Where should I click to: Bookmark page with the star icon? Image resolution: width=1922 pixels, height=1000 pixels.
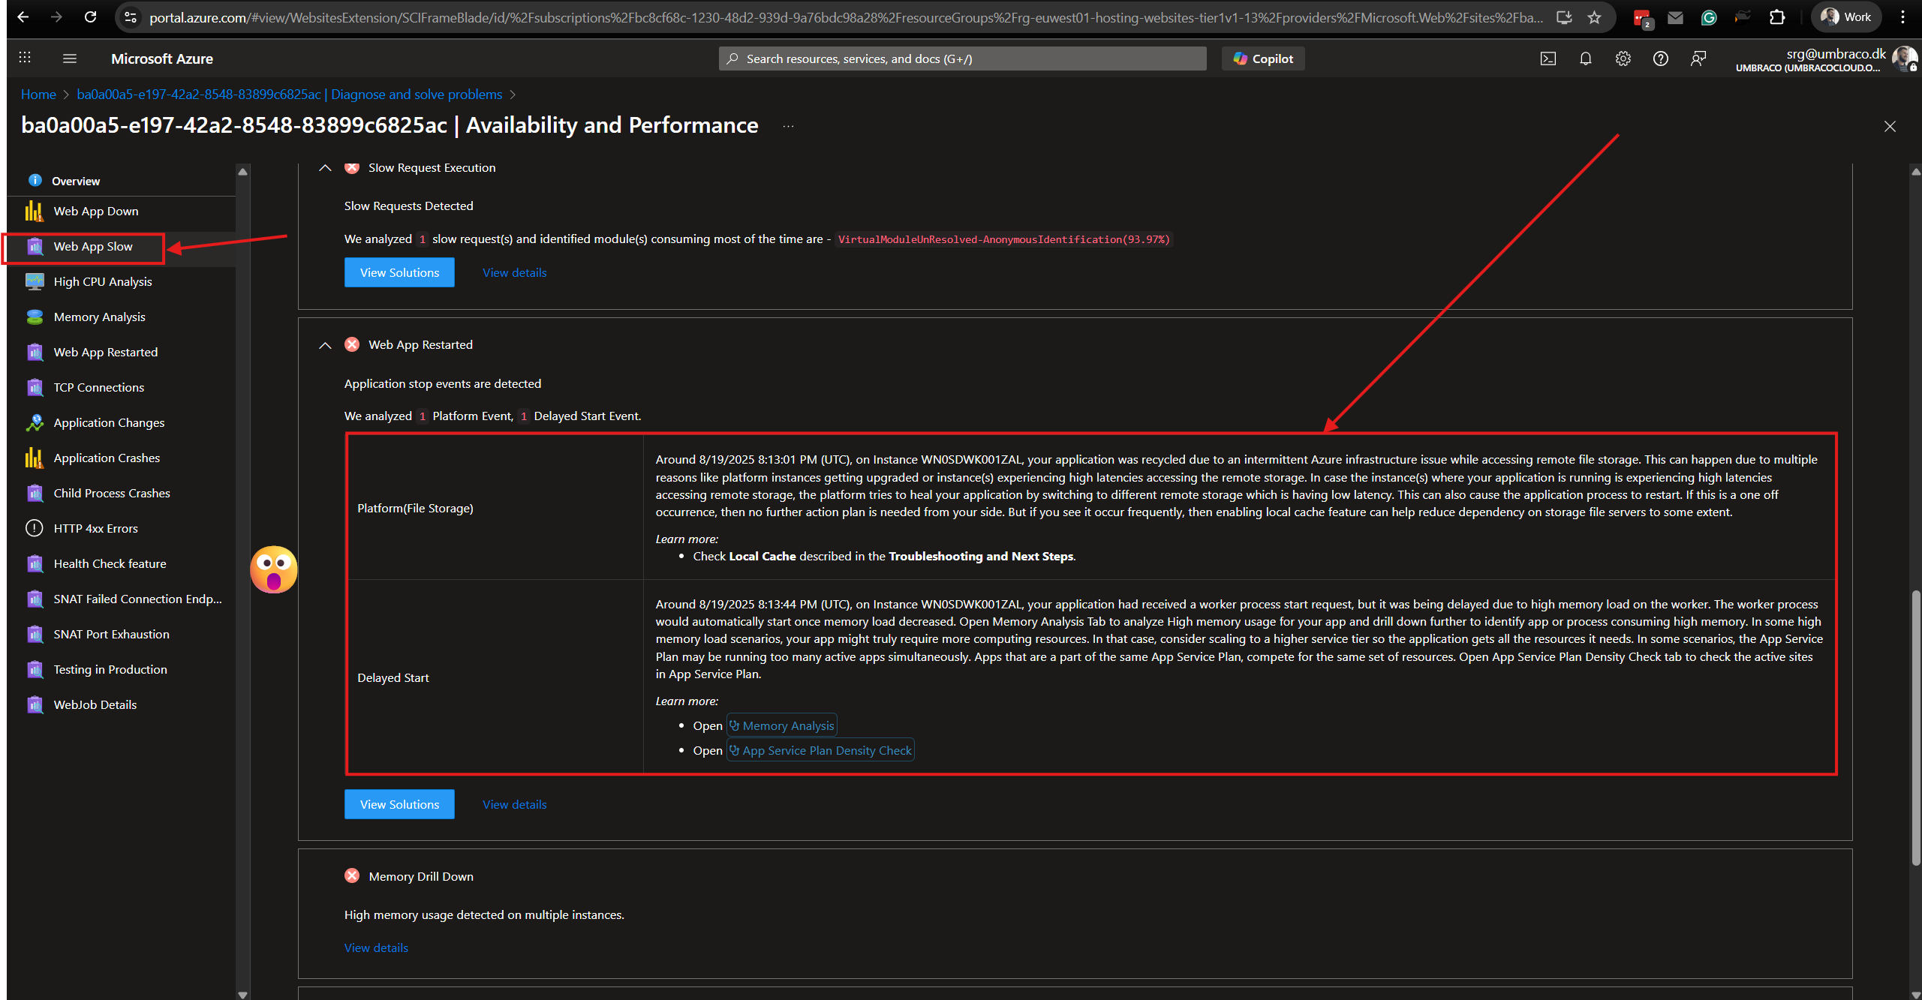[x=1595, y=17]
